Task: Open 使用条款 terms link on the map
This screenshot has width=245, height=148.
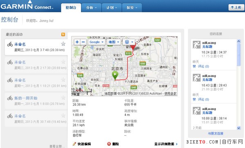Action: click(x=170, y=93)
